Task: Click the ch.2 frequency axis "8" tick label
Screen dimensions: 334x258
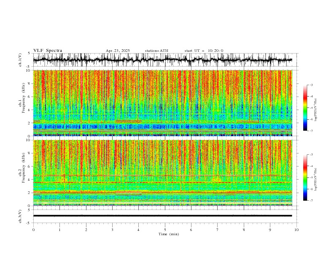Action: click(30, 153)
